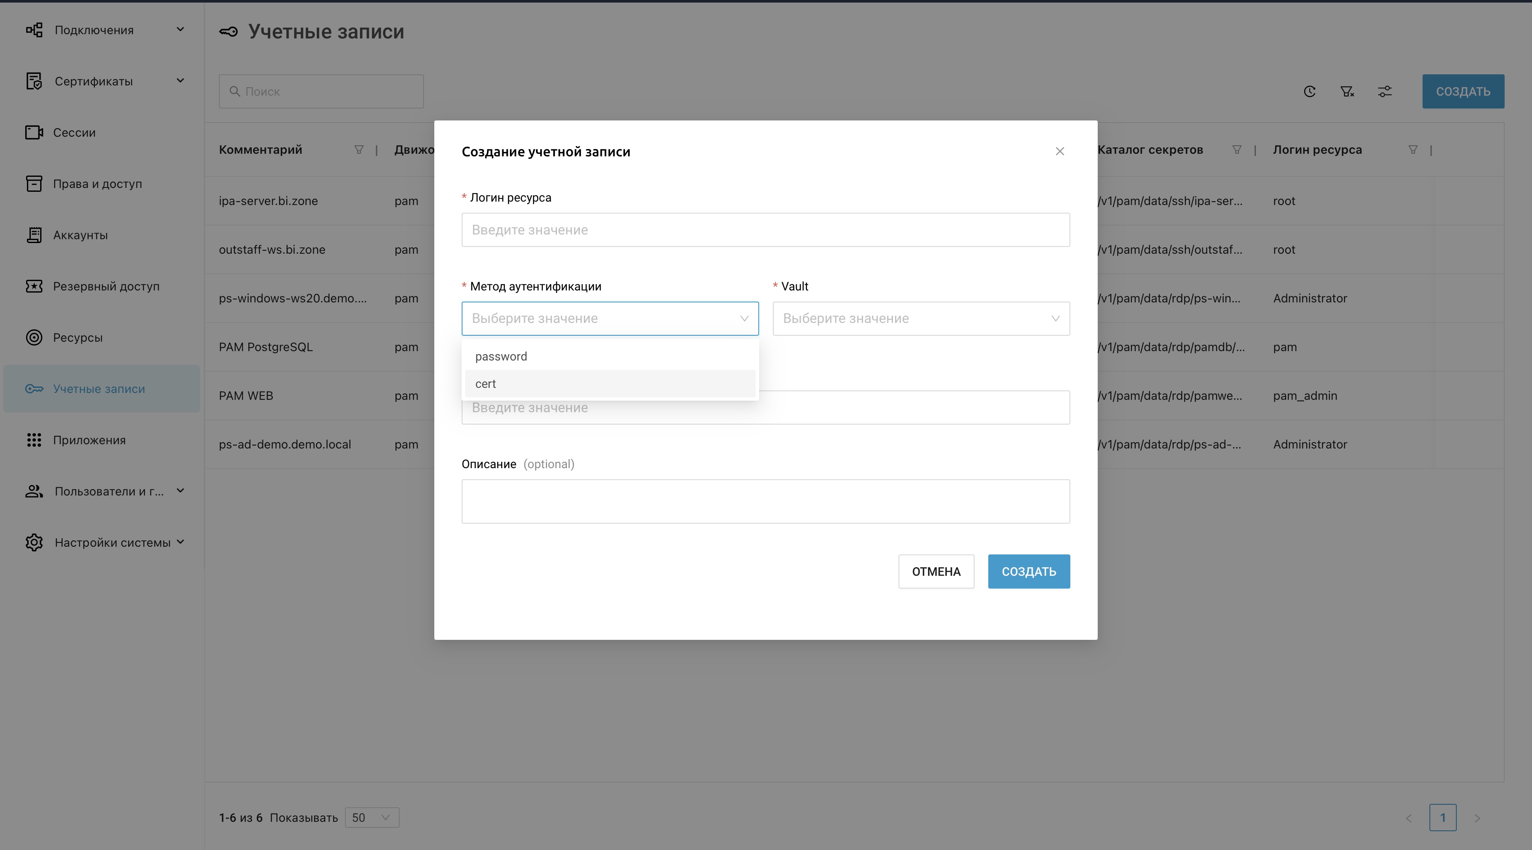The width and height of the screenshot is (1532, 850).
Task: Click the Ресурсы target icon in sidebar
Action: (34, 337)
